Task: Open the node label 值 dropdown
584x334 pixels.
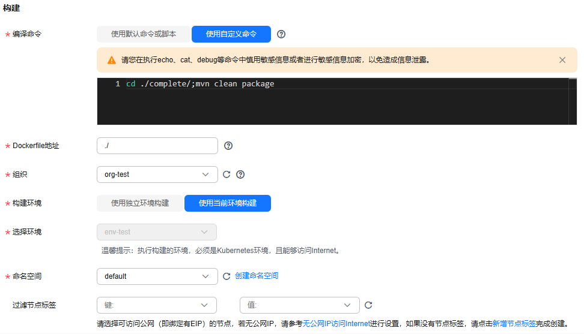Action: tap(300, 305)
